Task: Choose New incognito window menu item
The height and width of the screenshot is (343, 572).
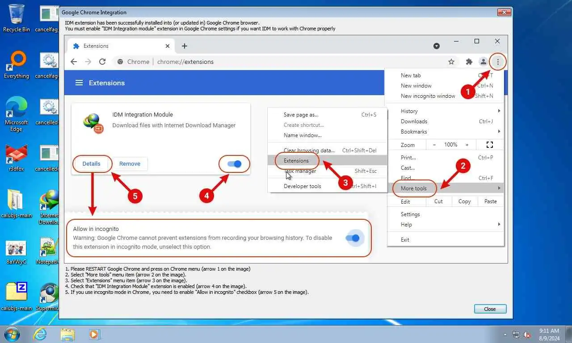Action: point(428,96)
